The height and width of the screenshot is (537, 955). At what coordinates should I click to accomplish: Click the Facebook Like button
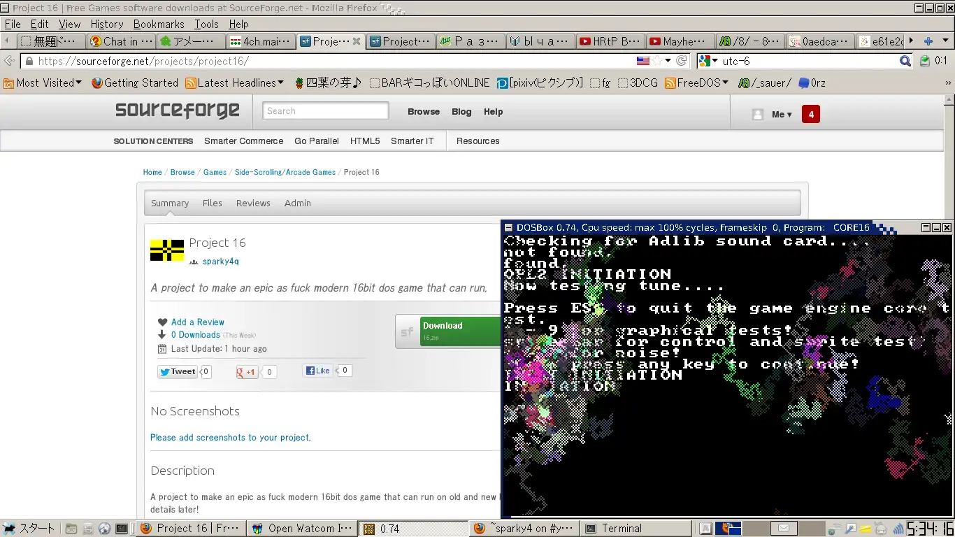(x=317, y=371)
